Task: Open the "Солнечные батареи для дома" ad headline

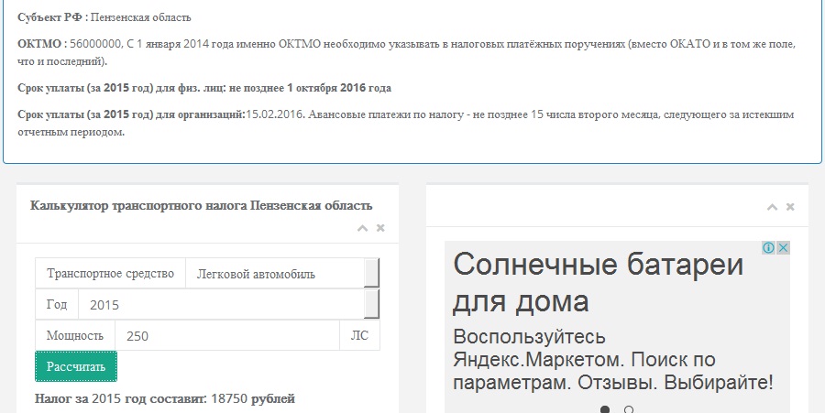Action: (x=598, y=283)
